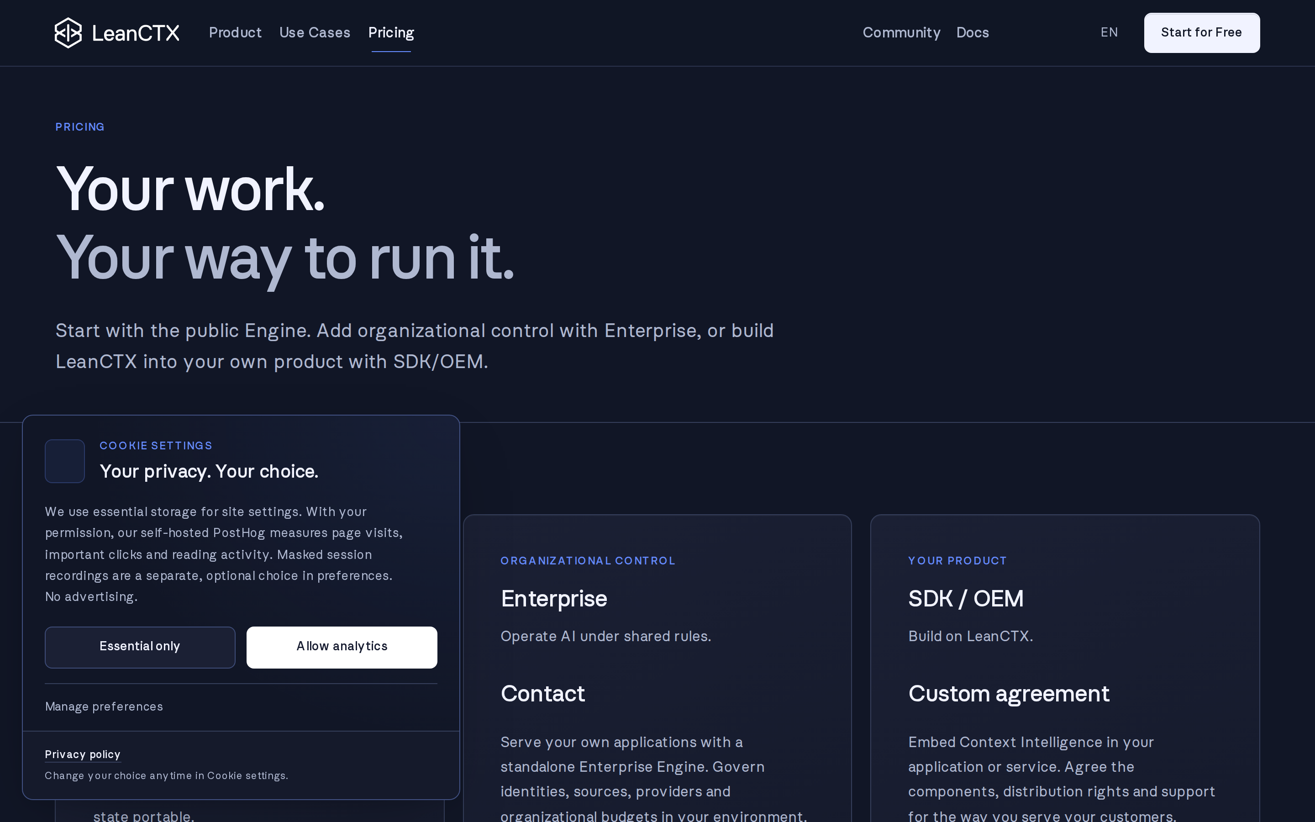Click the LeanCTX hexagon logo icon

point(68,32)
